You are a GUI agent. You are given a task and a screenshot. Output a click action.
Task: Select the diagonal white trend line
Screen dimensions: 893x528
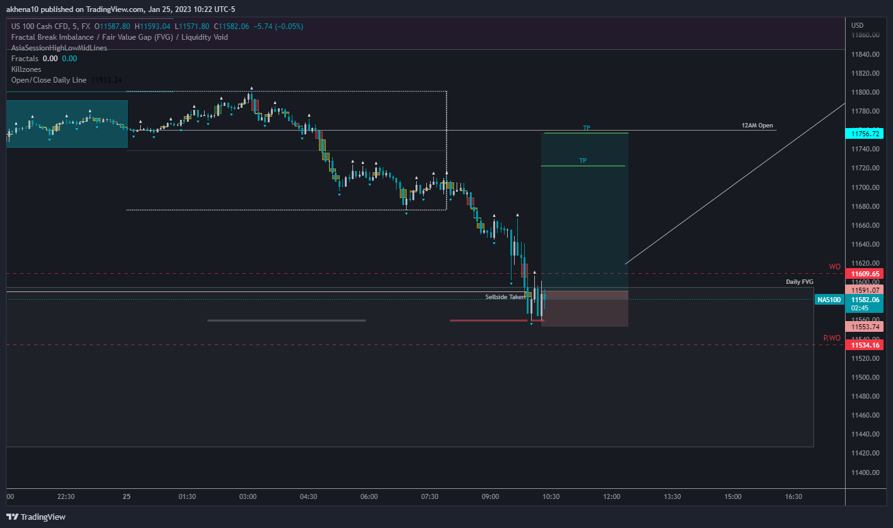735,183
